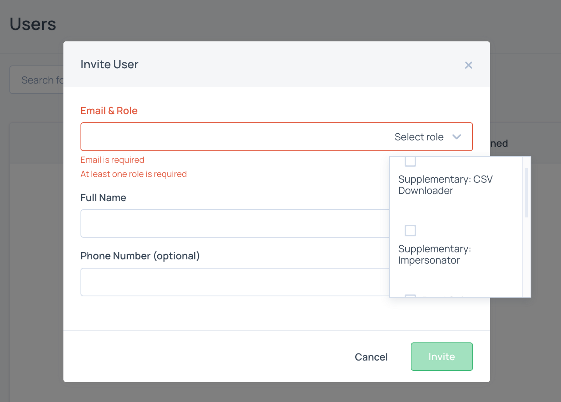Open the Select role dropdown text
Viewport: 561px width, 402px height.
(419, 137)
